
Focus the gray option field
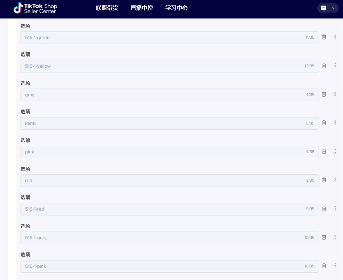[170, 94]
